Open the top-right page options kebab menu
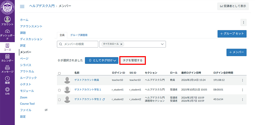The height and width of the screenshot is (125, 255). pyautogui.click(x=243, y=23)
